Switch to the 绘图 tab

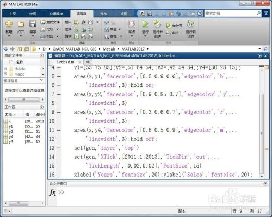[33, 14]
